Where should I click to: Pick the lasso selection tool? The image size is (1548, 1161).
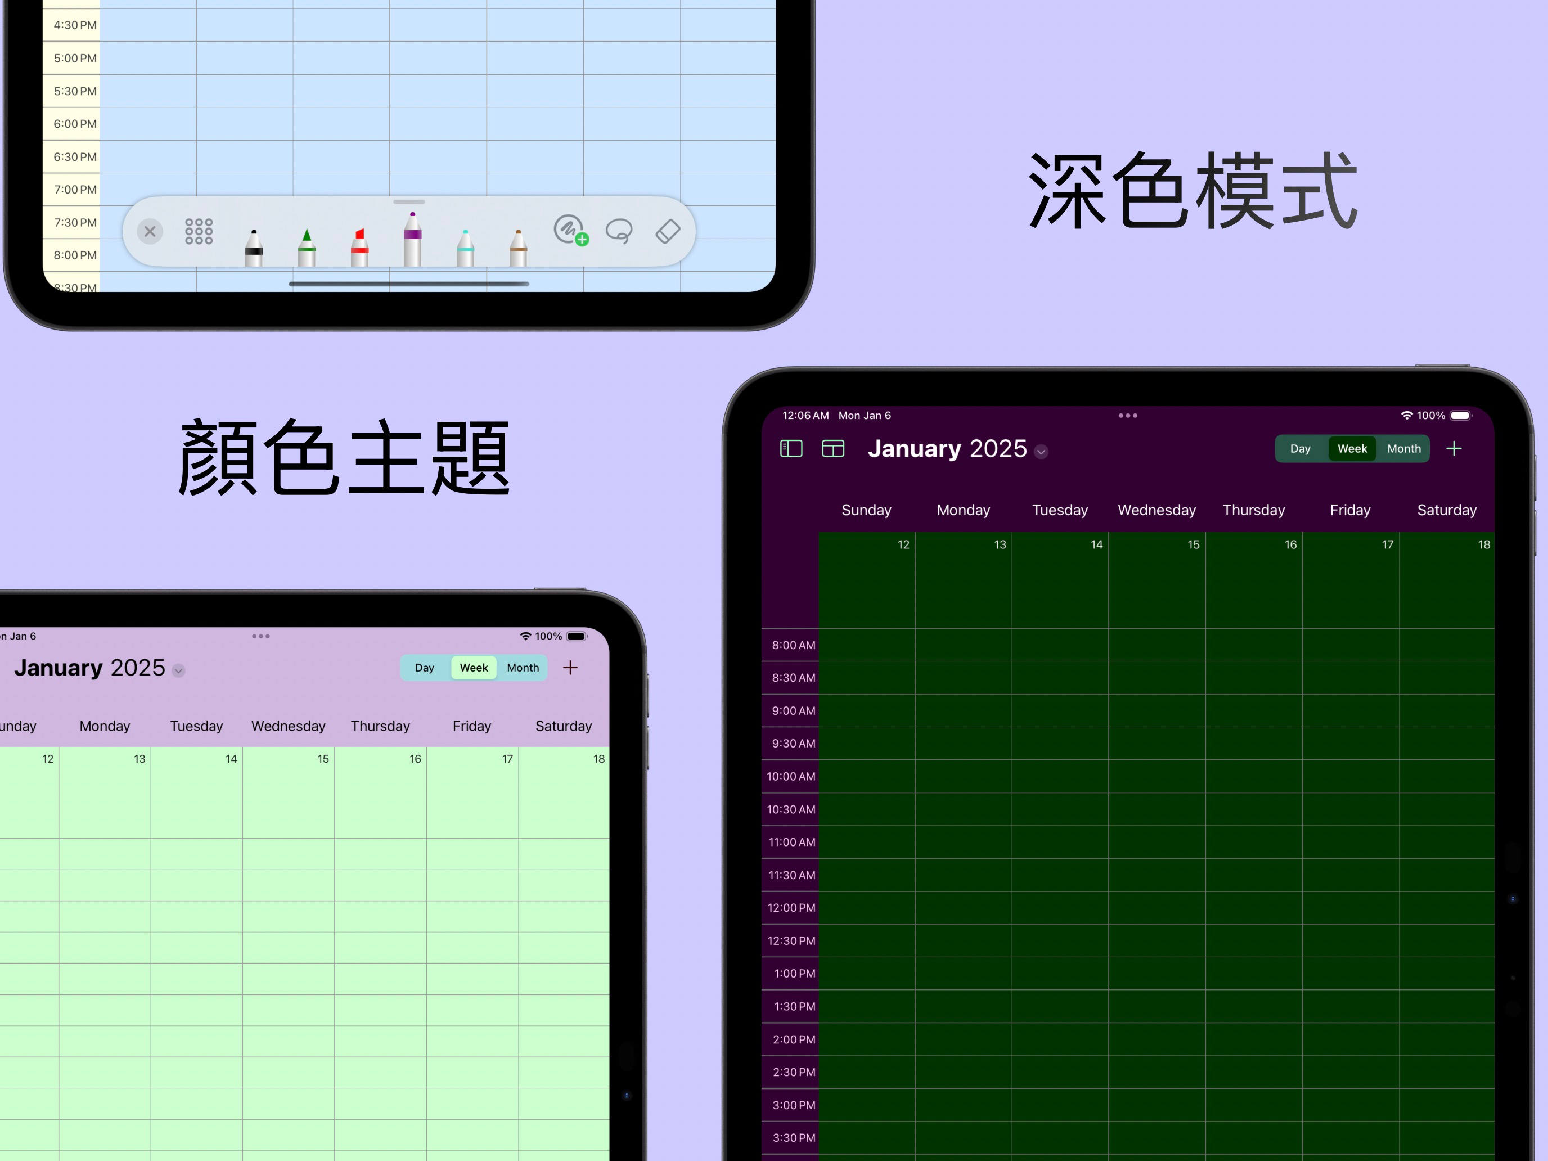click(620, 231)
